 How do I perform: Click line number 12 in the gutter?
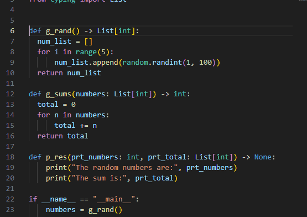(10, 94)
